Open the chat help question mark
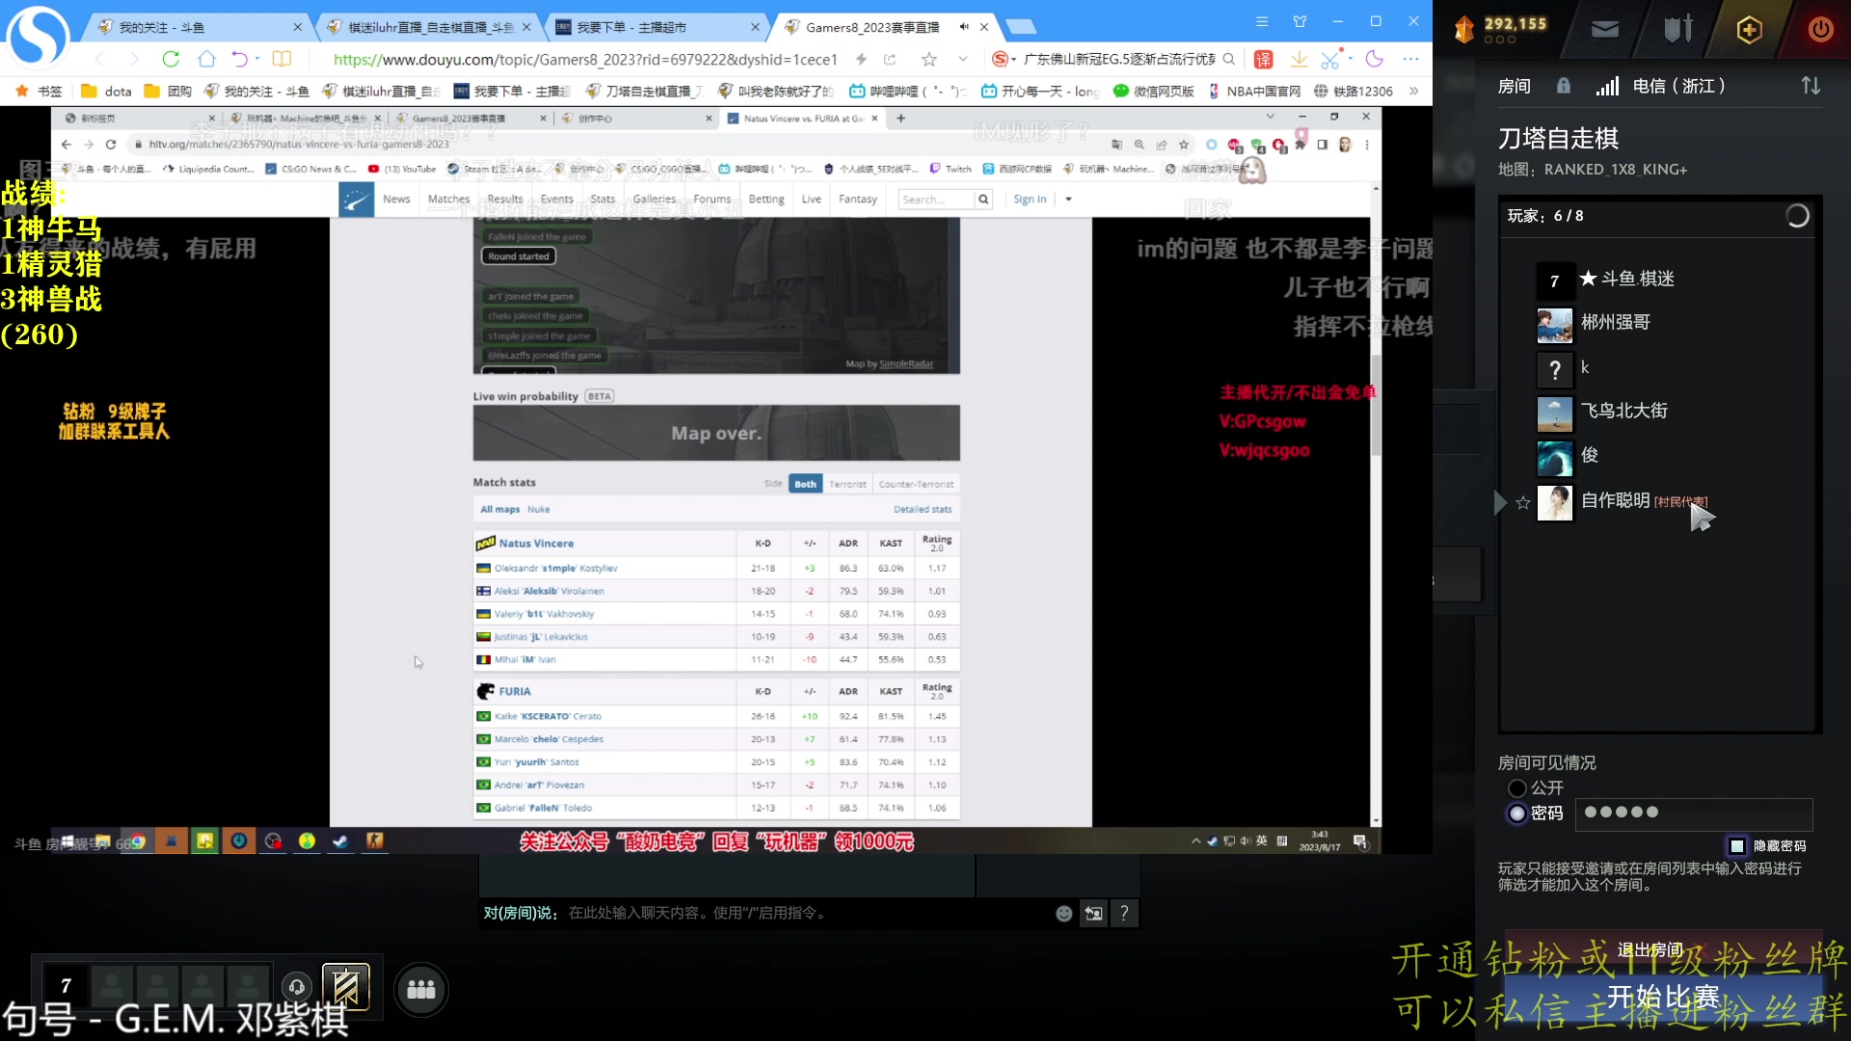Viewport: 1851px width, 1041px height. click(x=1124, y=913)
